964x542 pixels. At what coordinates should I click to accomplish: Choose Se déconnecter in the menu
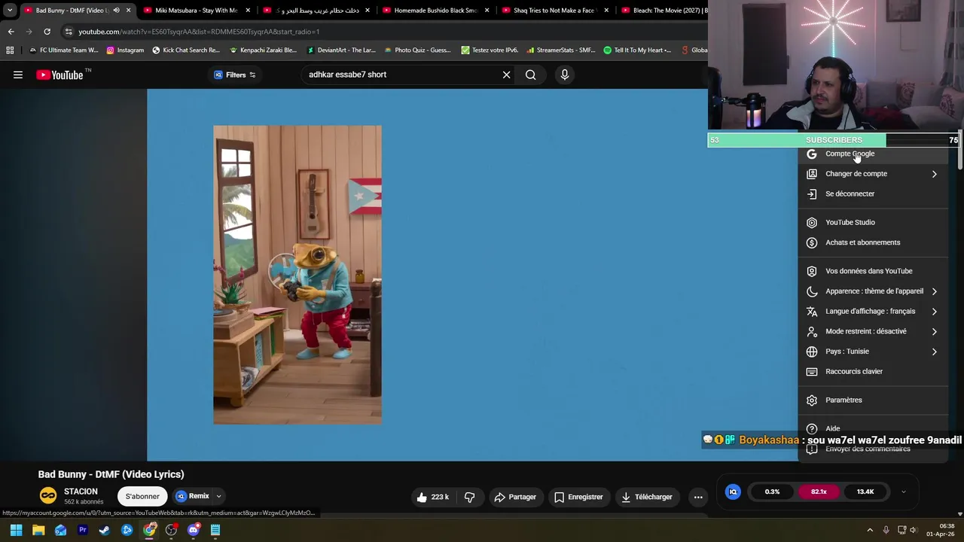873,193
